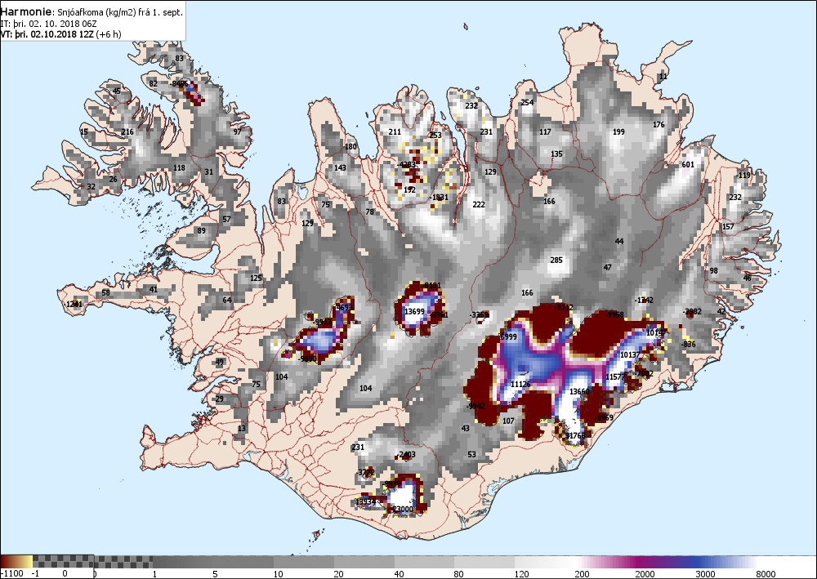Click the value 125 on the map
The width and height of the screenshot is (817, 579).
tap(256, 278)
